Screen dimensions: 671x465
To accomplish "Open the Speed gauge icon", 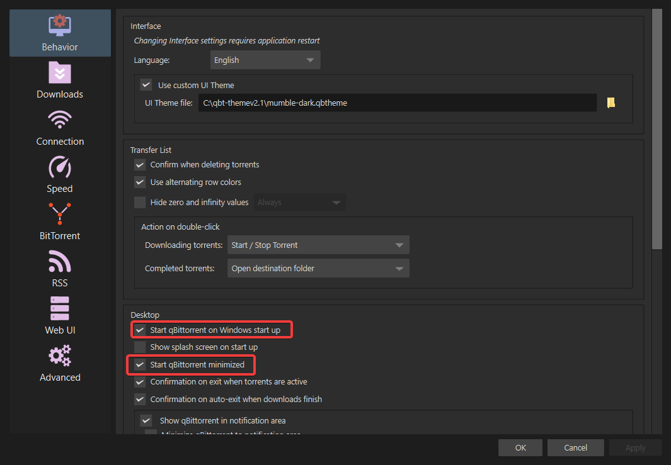I will 60,167.
